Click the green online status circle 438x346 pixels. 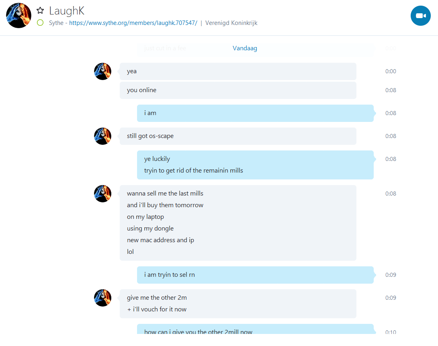pos(40,23)
